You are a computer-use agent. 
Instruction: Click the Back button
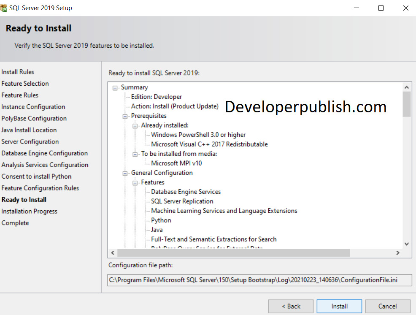291,306
